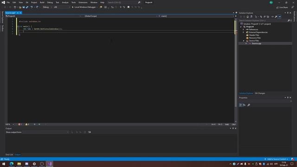Toggle Preview Selected Items in Solution Explorer

click(279, 17)
